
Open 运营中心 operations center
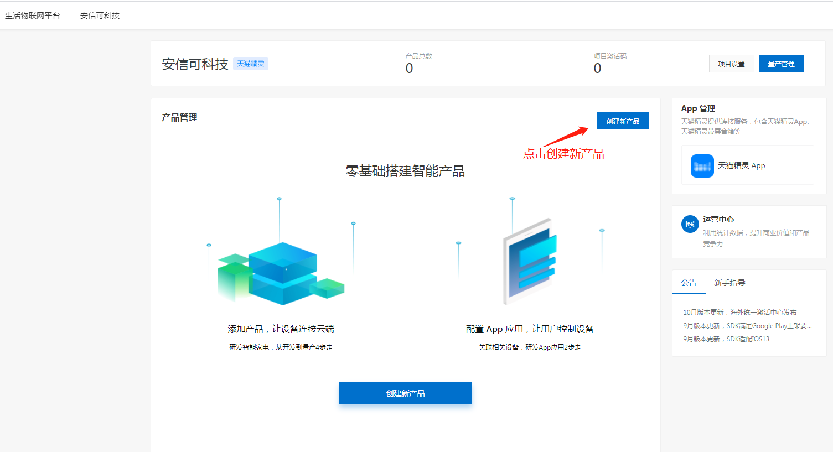pyautogui.click(x=749, y=231)
